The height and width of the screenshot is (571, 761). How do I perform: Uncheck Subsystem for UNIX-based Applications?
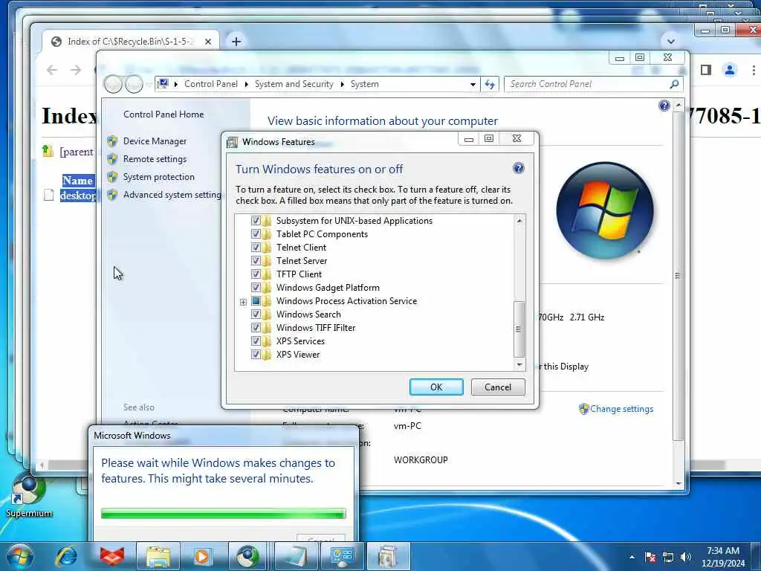256,220
